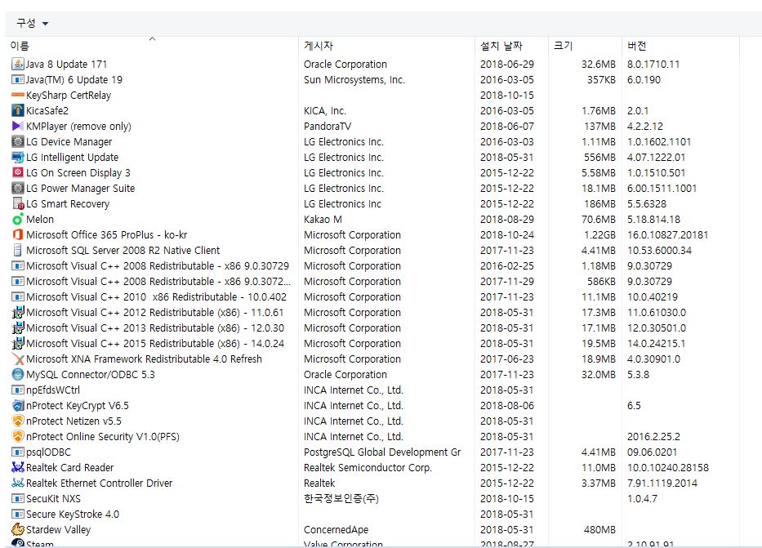Select the Realtek Card Reader icon
The height and width of the screenshot is (548, 762).
18,467
